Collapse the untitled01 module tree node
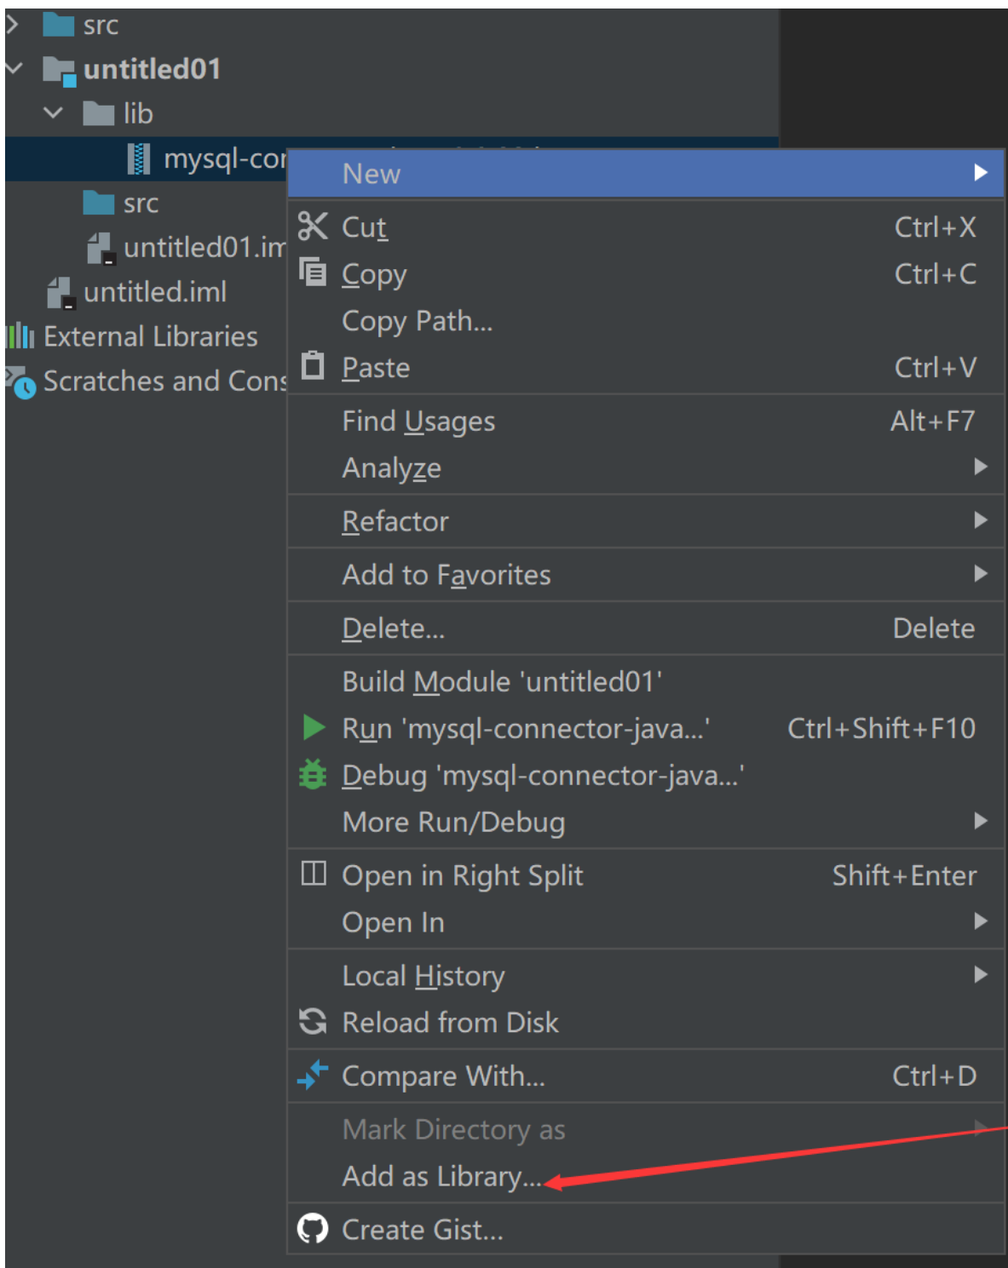This screenshot has width=1008, height=1268. point(14,68)
